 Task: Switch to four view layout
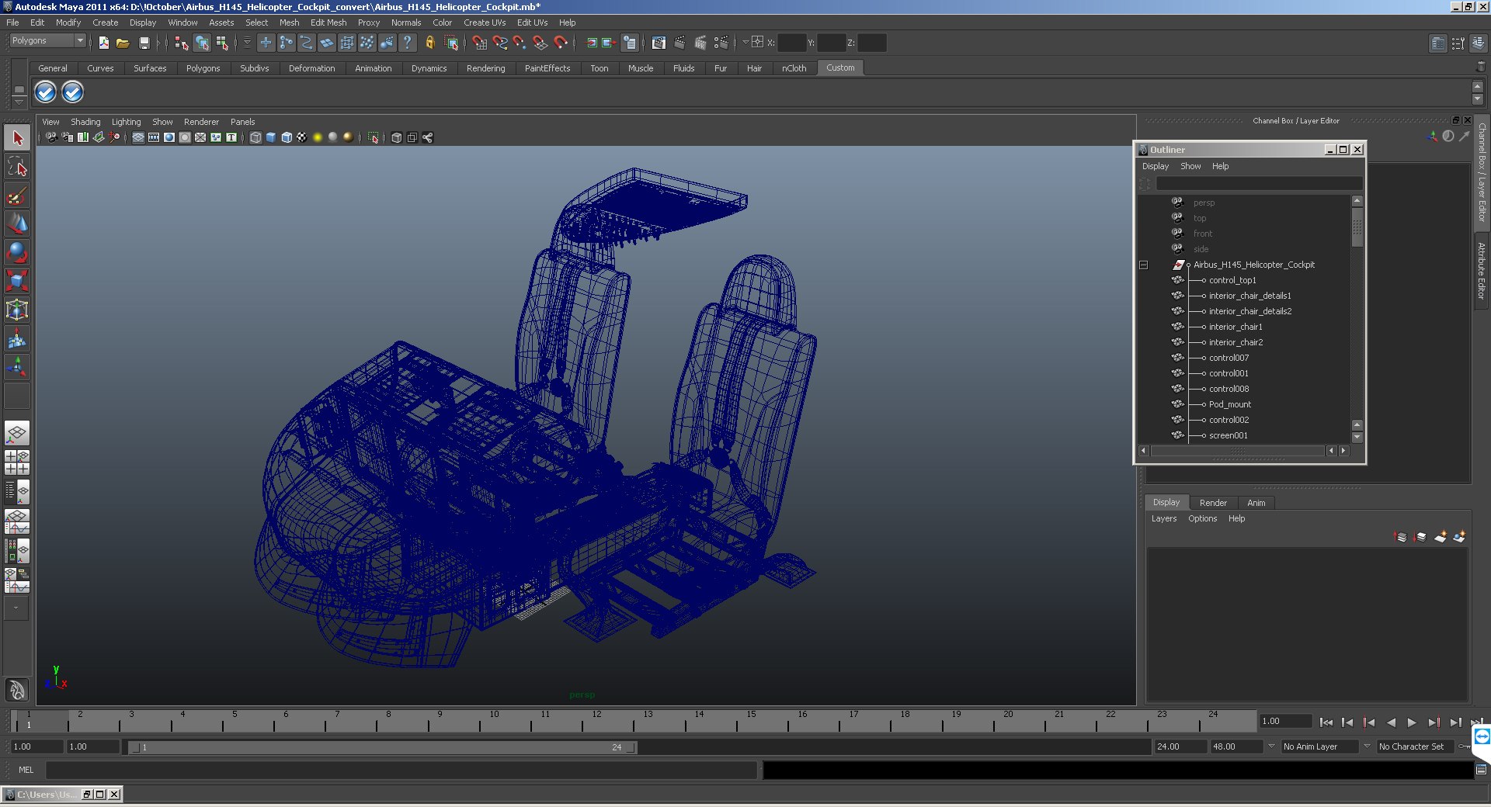pos(17,462)
